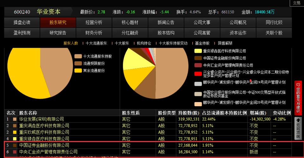This screenshot has width=304, height=158.
Task: Open 分红融资 tab
Action: (x=130, y=33)
